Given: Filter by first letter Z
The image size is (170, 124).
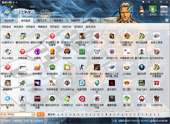Looking at the screenshot, I should (158, 115).
